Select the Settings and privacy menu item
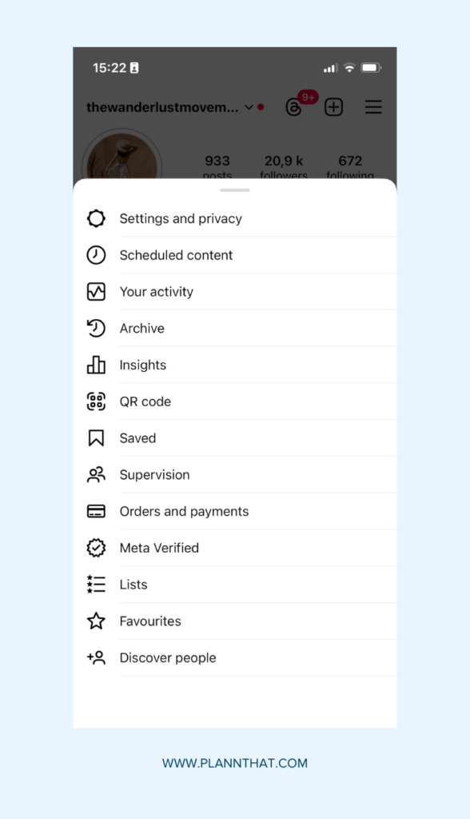 coord(181,218)
